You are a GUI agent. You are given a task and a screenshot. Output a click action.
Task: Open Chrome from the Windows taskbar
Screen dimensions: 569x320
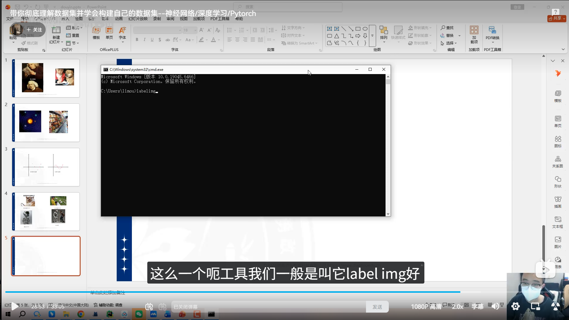pyautogui.click(x=81, y=314)
